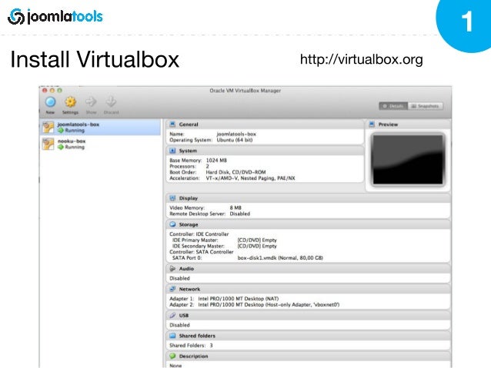Open the Storage section header
Screen dimensions: 491x368
(308, 224)
